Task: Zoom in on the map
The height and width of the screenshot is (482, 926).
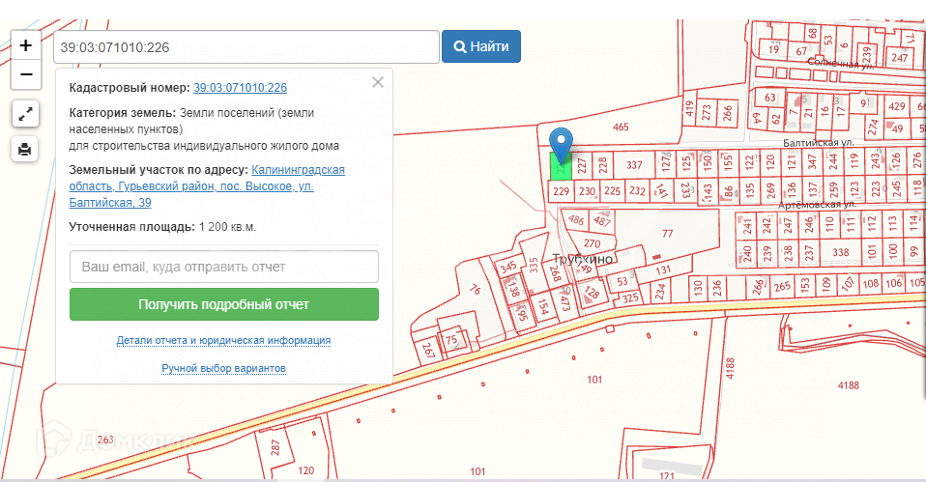Action: [25, 44]
